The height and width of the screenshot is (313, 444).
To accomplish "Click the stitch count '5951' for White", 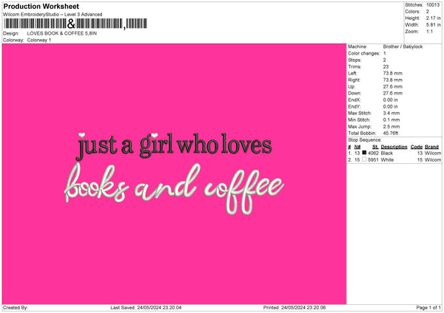I will click(x=373, y=160).
